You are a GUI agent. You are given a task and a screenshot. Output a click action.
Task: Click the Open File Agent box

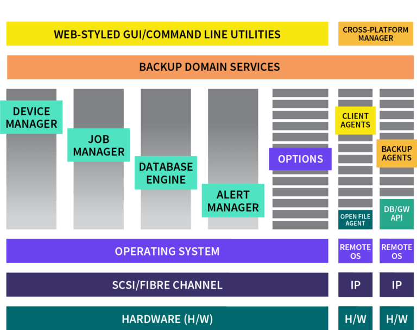coord(355,220)
